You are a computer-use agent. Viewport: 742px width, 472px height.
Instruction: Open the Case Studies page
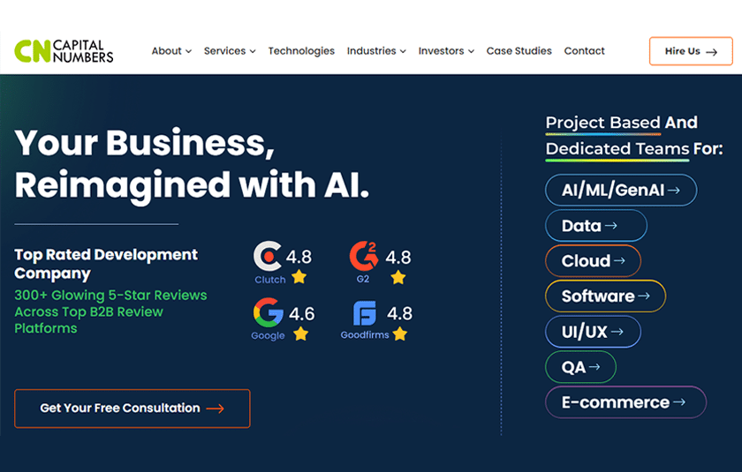519,51
